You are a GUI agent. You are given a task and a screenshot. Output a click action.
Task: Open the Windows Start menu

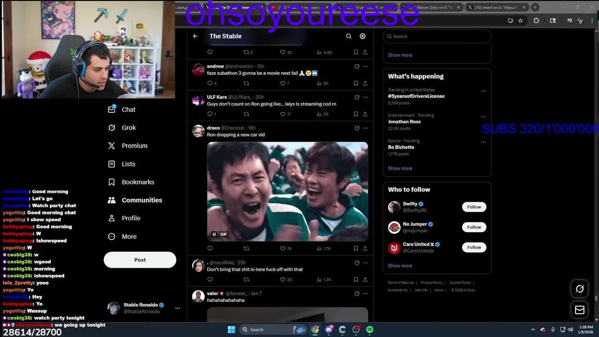pyautogui.click(x=231, y=330)
